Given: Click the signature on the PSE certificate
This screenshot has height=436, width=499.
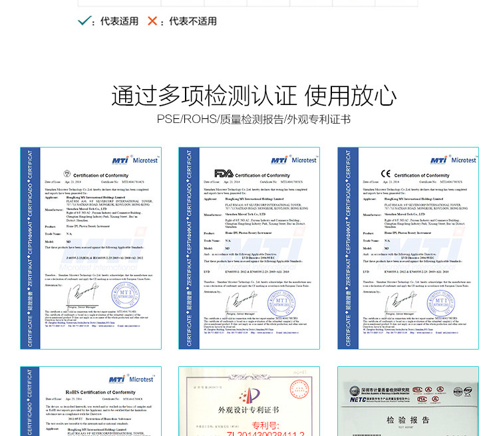Looking at the screenshot, I should pos(83,294).
